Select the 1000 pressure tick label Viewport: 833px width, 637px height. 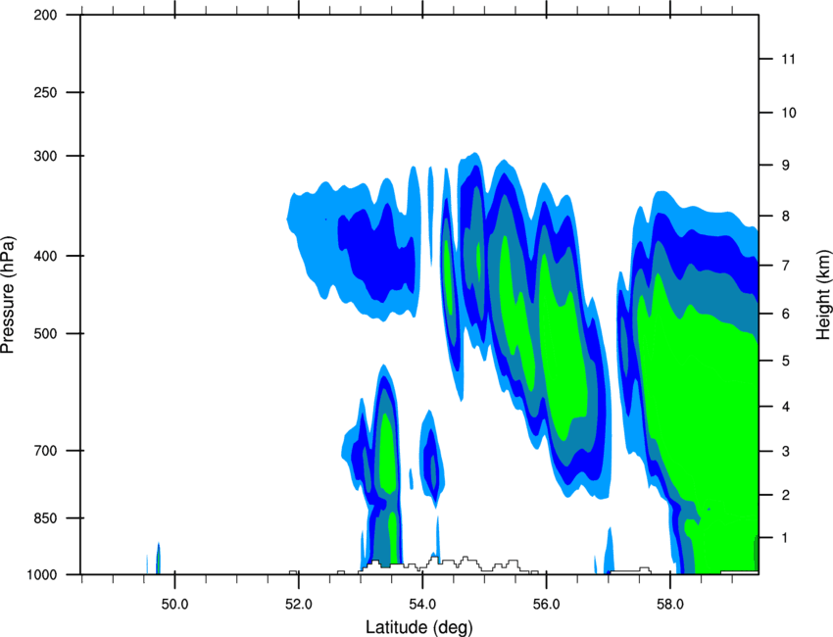click(41, 574)
